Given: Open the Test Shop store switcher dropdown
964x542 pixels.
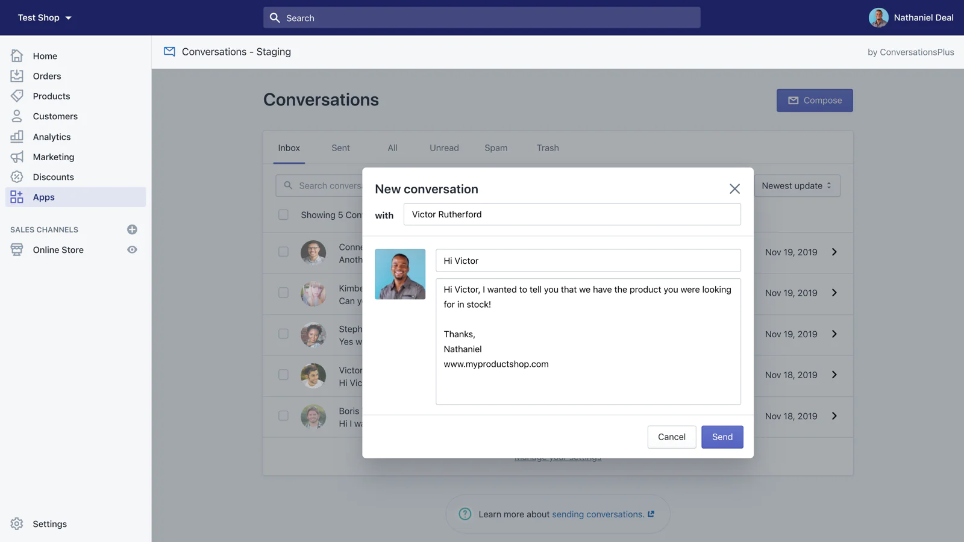Looking at the screenshot, I should click(45, 17).
